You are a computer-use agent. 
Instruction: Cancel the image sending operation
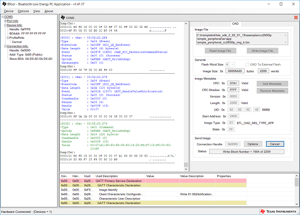[275, 144]
